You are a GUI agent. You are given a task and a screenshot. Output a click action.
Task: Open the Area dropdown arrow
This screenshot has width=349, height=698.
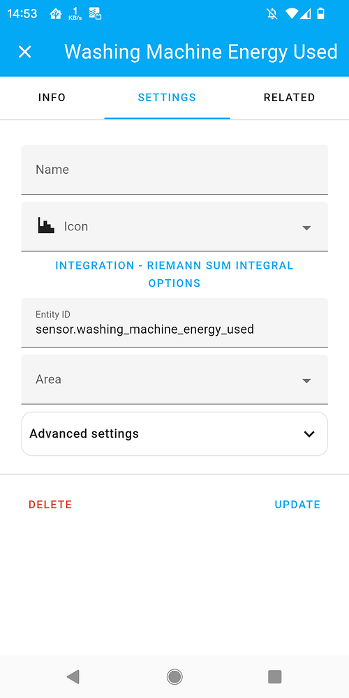[306, 381]
